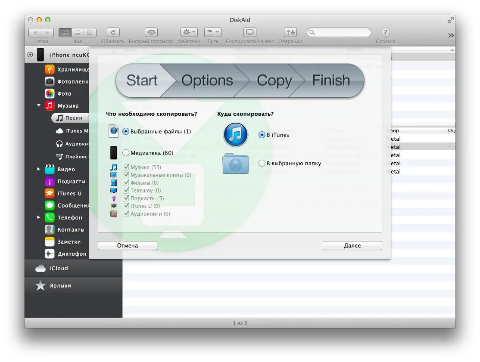This screenshot has width=480, height=362.
Task: Select the iPhone device icon
Action: click(x=41, y=55)
